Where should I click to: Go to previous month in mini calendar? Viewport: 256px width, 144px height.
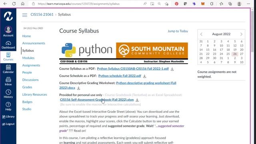pyautogui.click(x=201, y=34)
